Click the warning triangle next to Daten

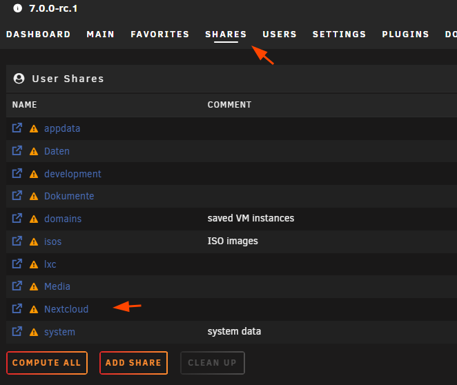click(34, 151)
